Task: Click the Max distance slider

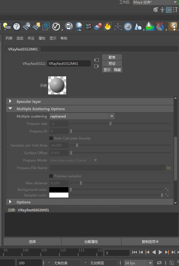Action: point(120,183)
